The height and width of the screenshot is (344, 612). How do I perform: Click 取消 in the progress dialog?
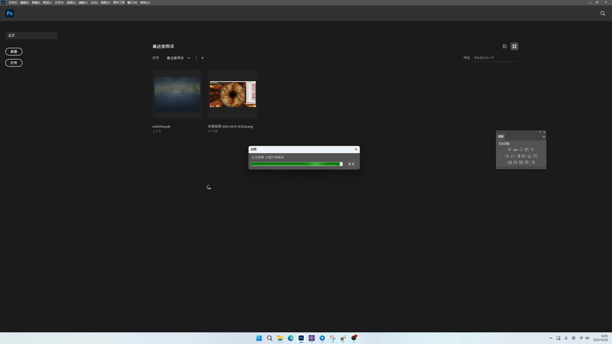[351, 164]
